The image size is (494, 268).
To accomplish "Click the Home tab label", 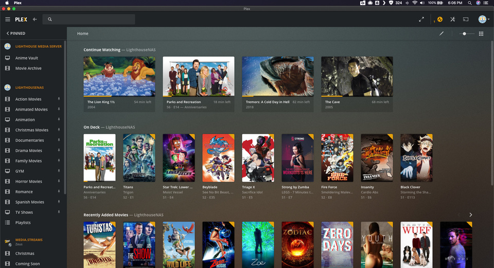I will pos(82,33).
